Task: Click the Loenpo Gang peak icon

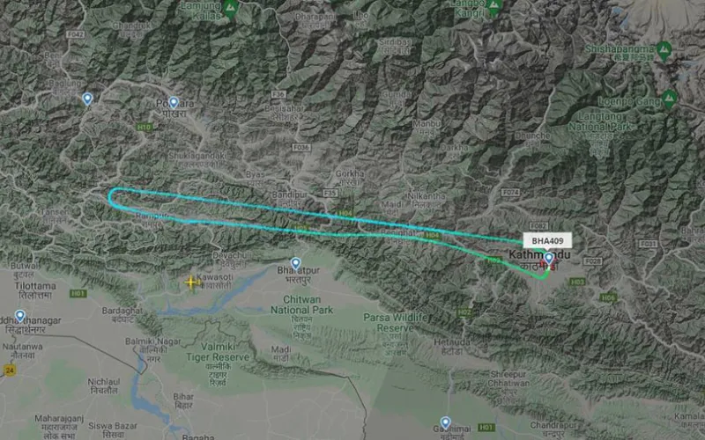Action: pos(669,99)
